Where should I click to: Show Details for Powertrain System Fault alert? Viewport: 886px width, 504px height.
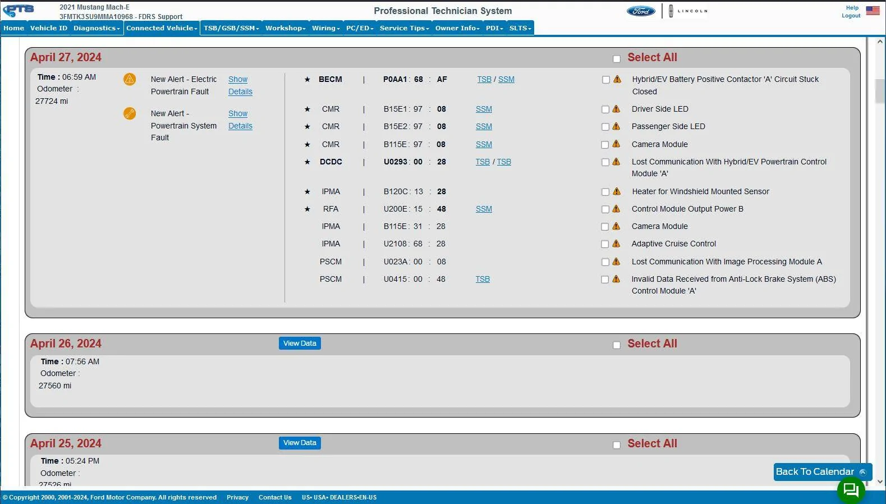240,120
